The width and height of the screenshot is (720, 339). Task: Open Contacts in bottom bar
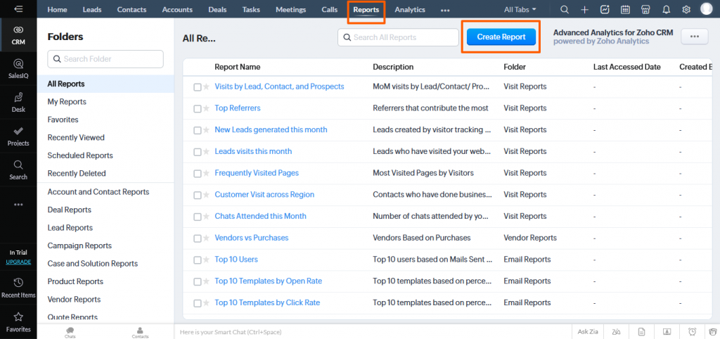140,332
